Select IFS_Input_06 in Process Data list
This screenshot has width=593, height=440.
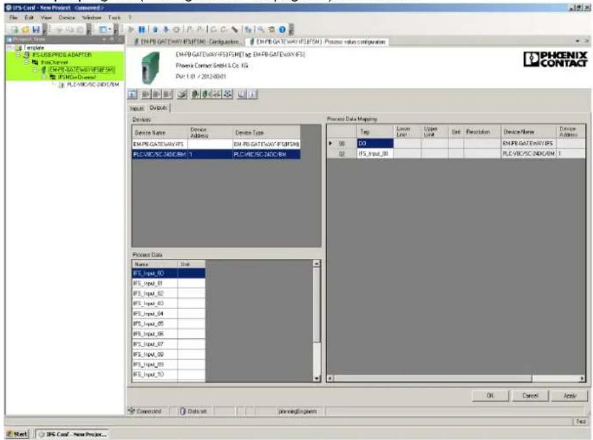tap(168, 335)
